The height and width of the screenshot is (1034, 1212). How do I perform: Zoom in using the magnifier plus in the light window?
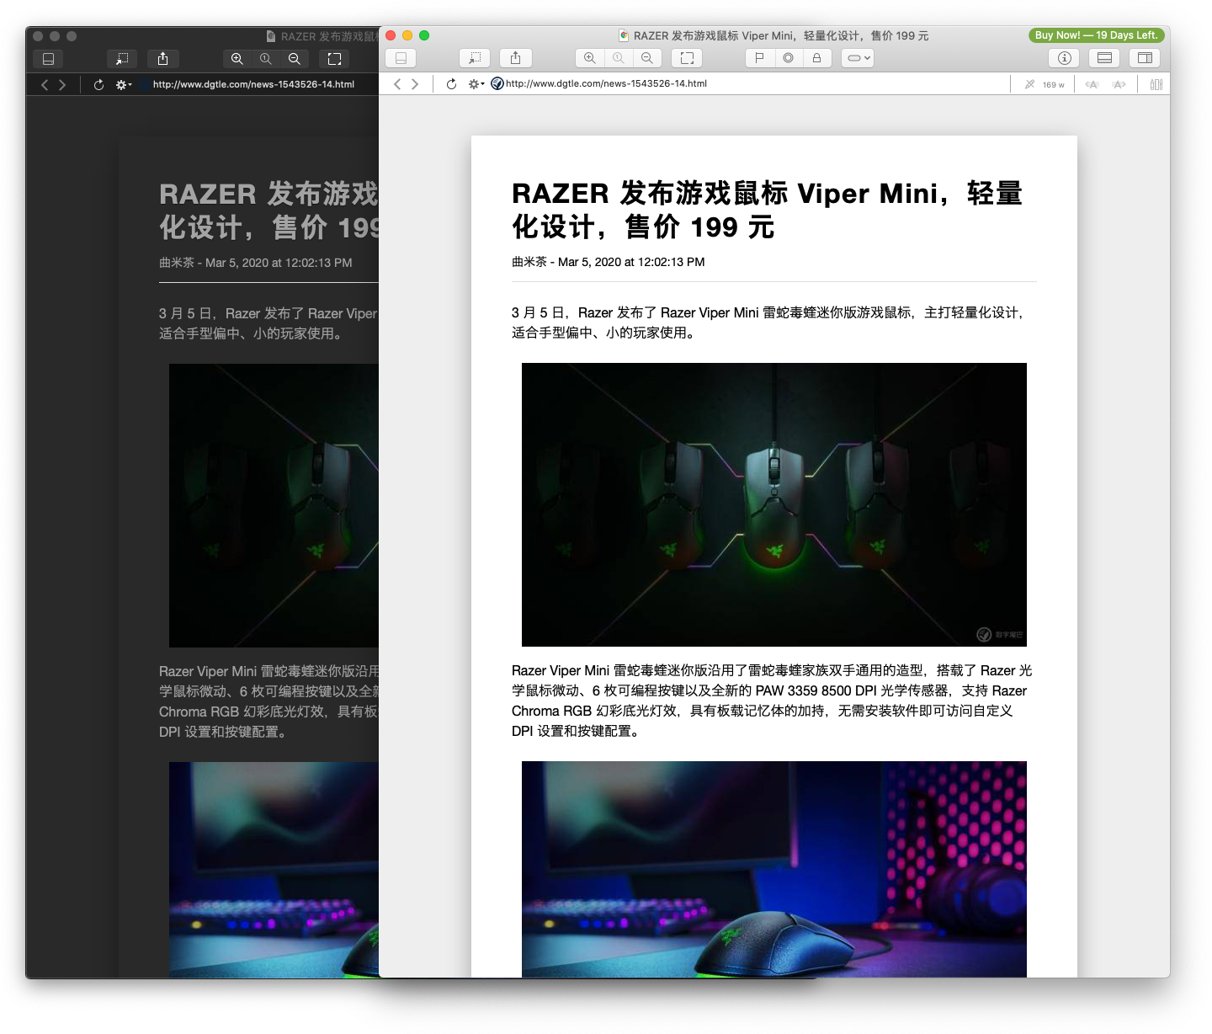click(590, 58)
